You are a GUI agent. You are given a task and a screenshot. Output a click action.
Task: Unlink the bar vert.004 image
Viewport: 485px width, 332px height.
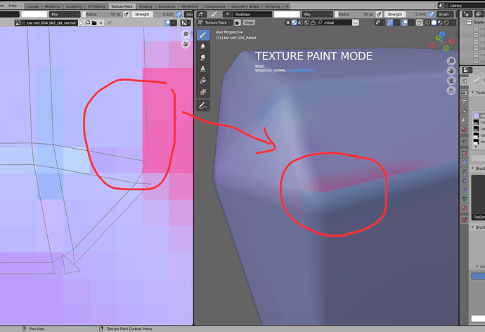coord(101,23)
